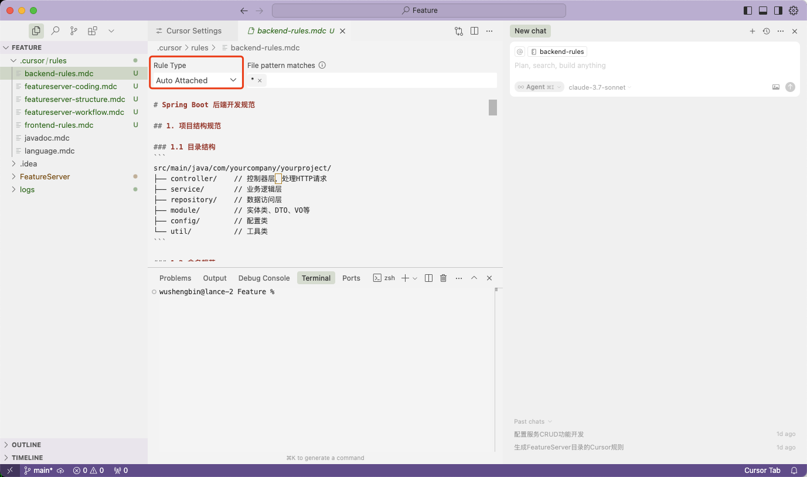Open the Agent mode dropdown
The height and width of the screenshot is (477, 807).
(539, 87)
